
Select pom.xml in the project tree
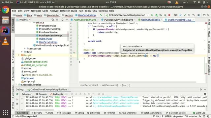pos(29,78)
